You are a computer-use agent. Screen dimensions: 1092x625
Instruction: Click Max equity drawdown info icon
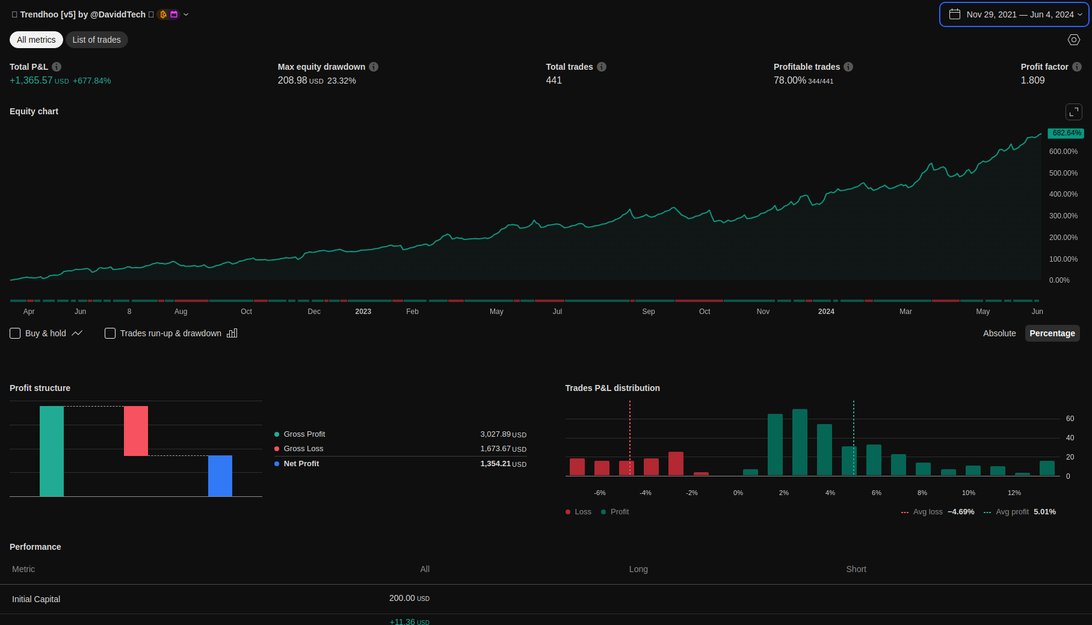[374, 67]
